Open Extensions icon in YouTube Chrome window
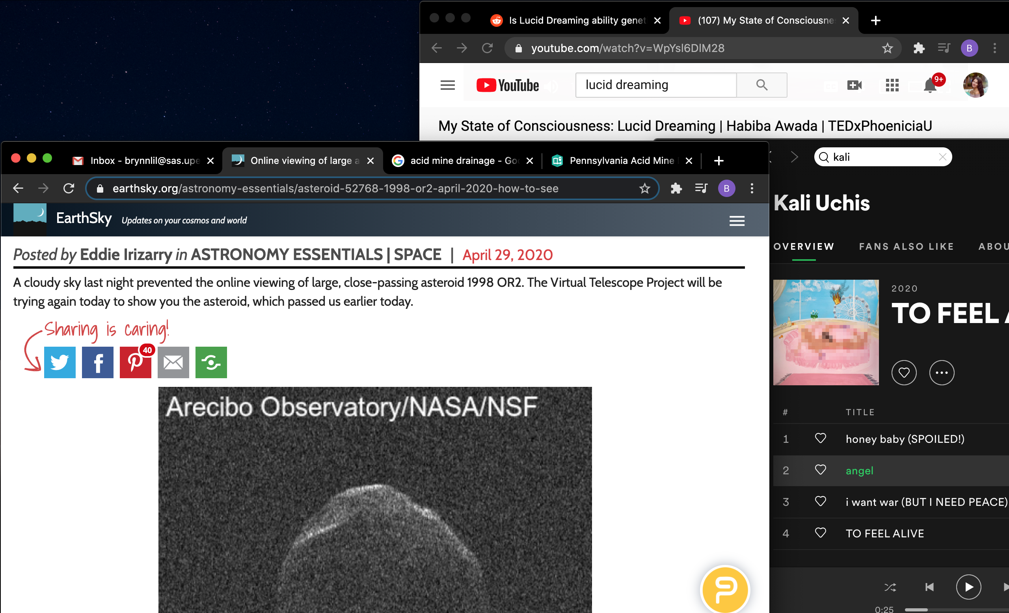This screenshot has height=613, width=1009. click(x=919, y=48)
